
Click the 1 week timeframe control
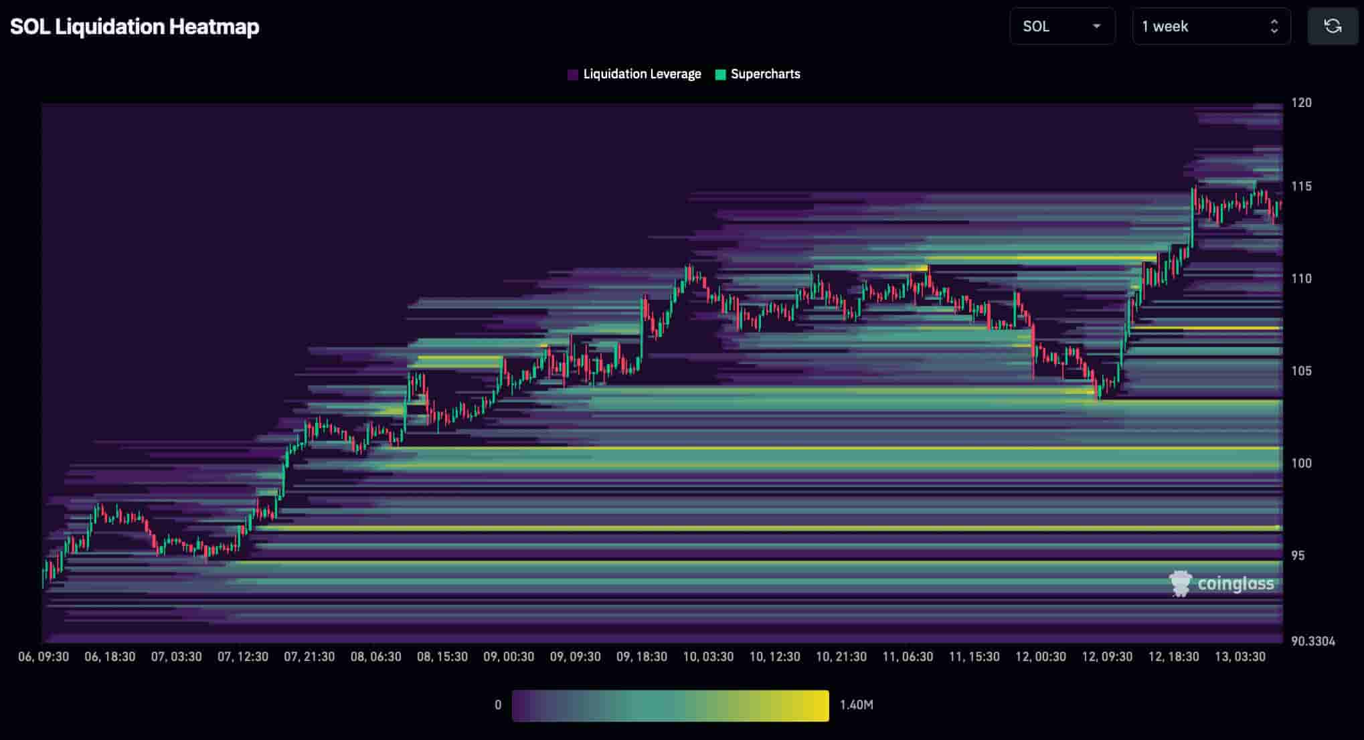[x=1210, y=27]
